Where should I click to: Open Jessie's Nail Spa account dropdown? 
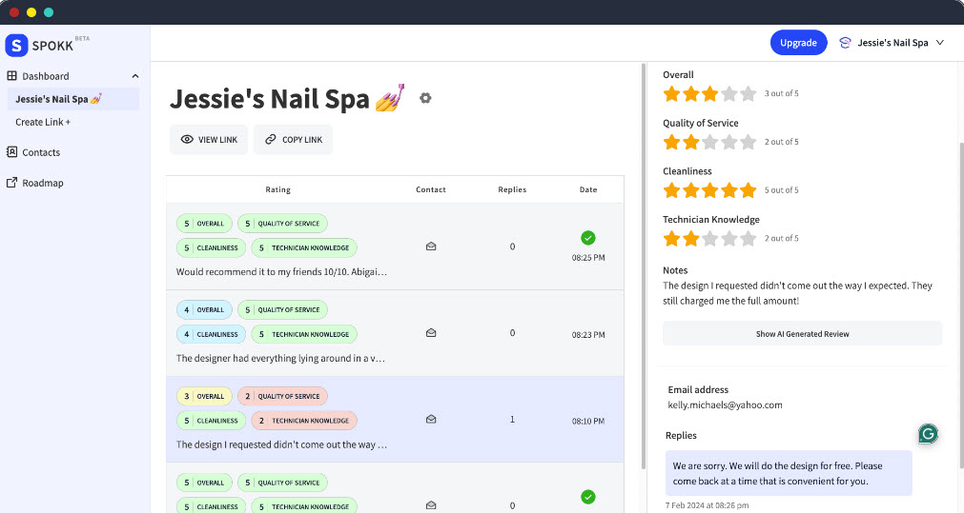click(x=892, y=43)
